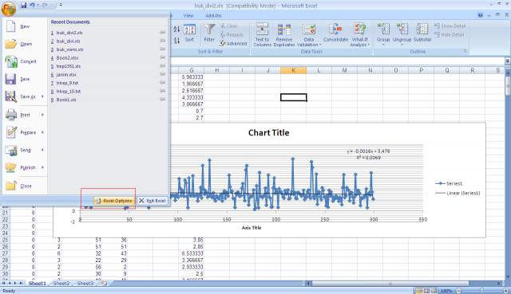Expand the Prepare submenu arrow
511x294 pixels.
click(x=42, y=132)
